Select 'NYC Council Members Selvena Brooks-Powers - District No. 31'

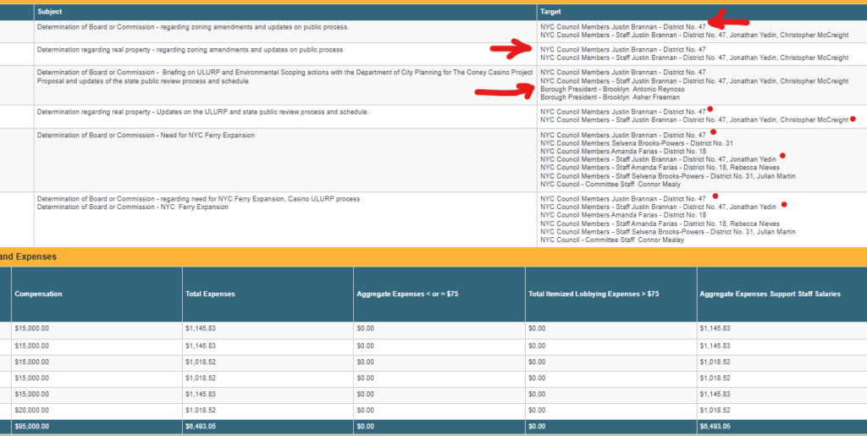[637, 143]
